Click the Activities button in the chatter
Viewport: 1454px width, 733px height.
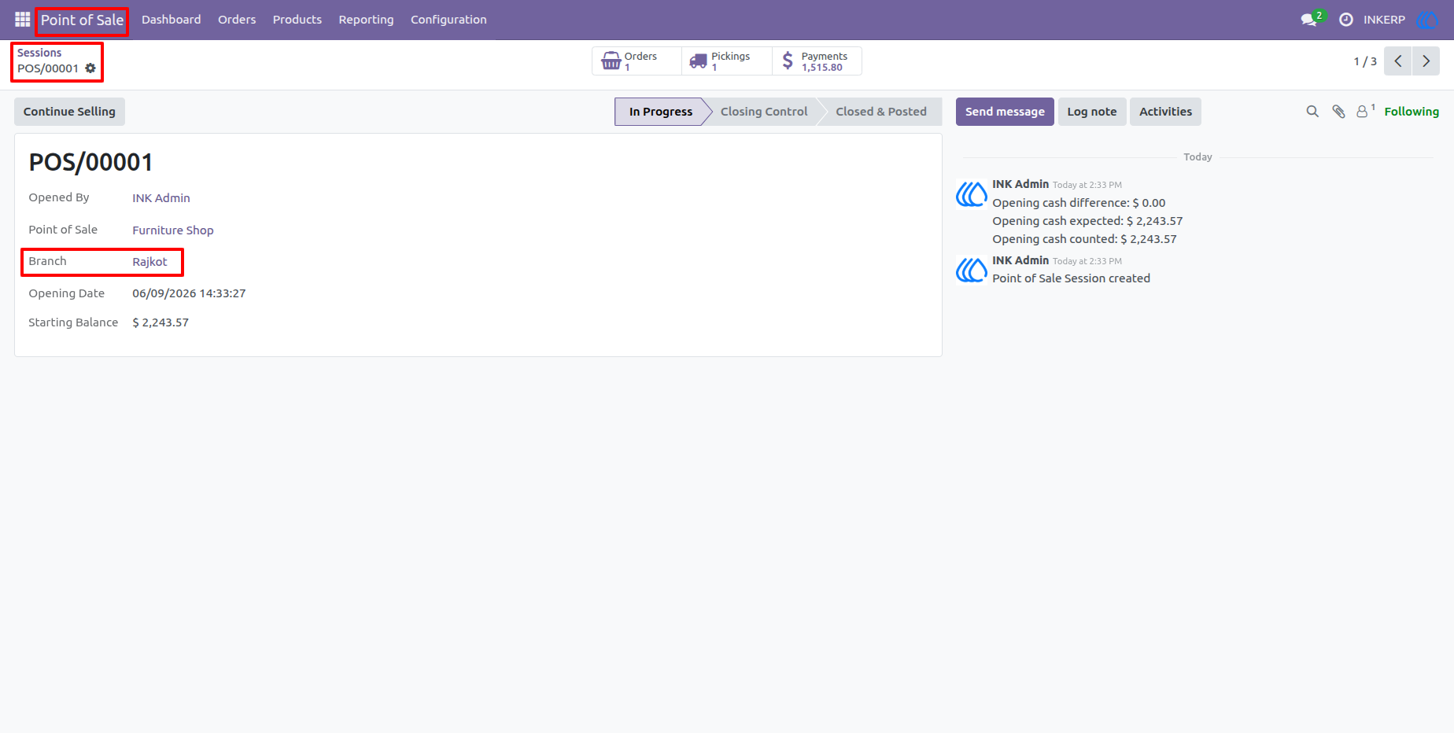[x=1165, y=112]
